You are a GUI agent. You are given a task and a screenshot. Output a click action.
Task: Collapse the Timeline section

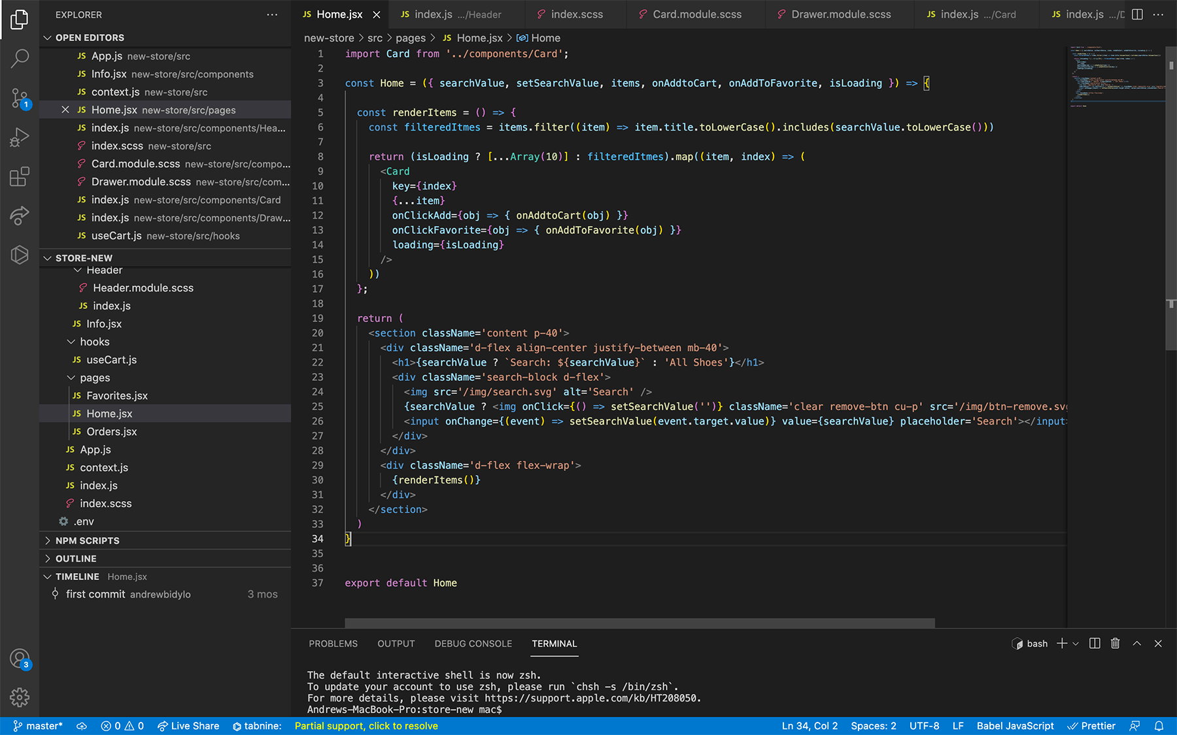tap(165, 577)
